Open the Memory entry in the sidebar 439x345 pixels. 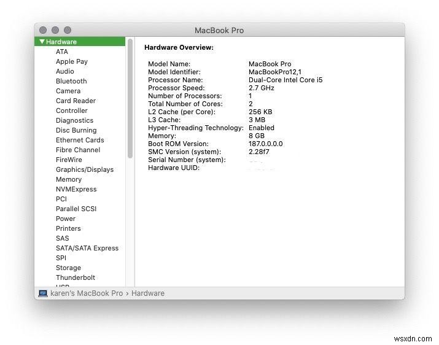(x=69, y=179)
